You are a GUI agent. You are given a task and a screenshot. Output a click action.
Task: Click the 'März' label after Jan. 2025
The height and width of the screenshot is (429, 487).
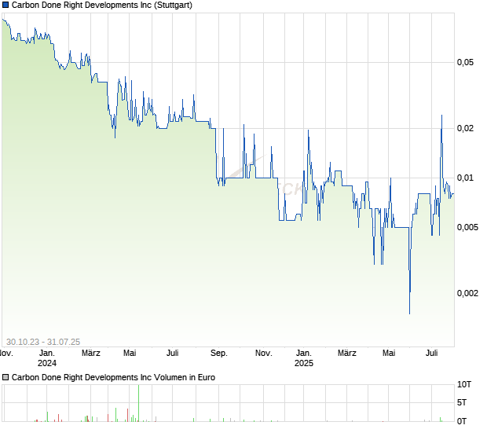pyautogui.click(x=347, y=354)
